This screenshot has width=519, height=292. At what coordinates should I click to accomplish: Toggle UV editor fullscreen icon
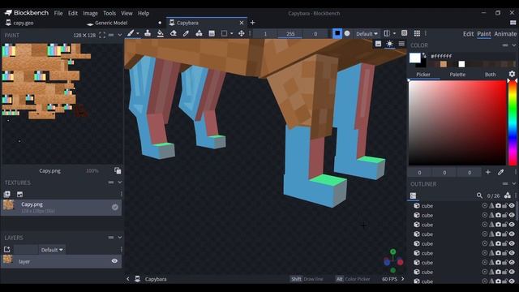click(x=102, y=35)
